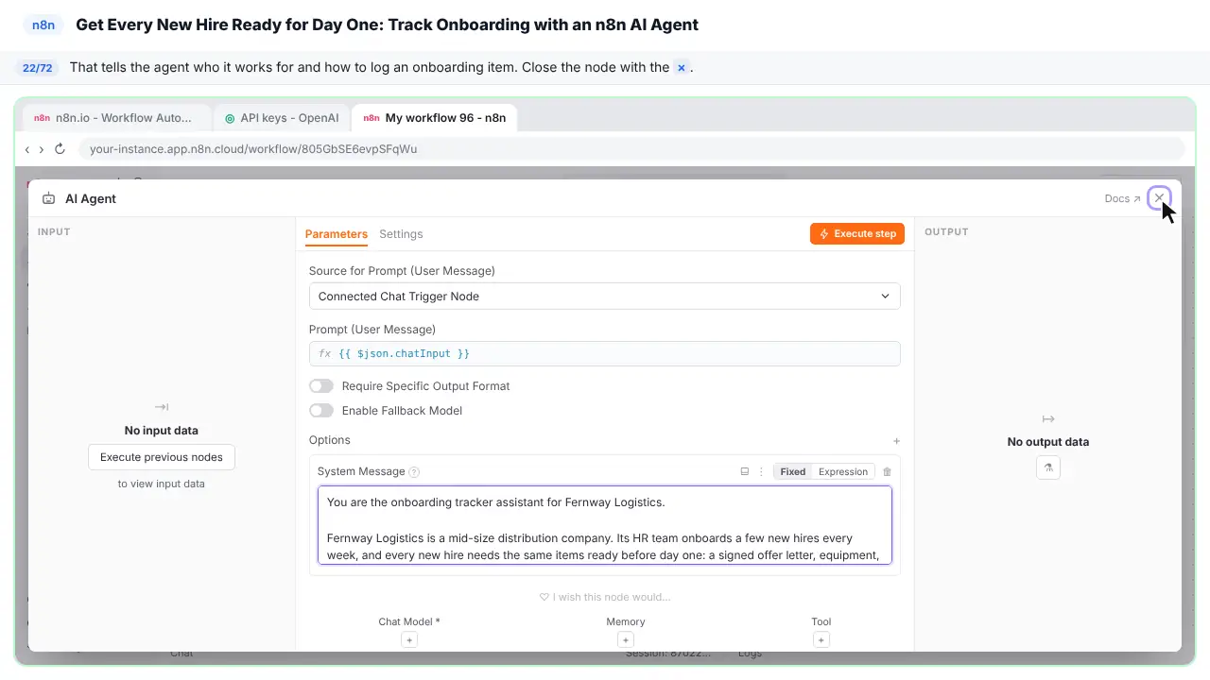This screenshot has height=680, width=1210.
Task: Open the Source for Prompt dropdown
Action: tap(604, 296)
